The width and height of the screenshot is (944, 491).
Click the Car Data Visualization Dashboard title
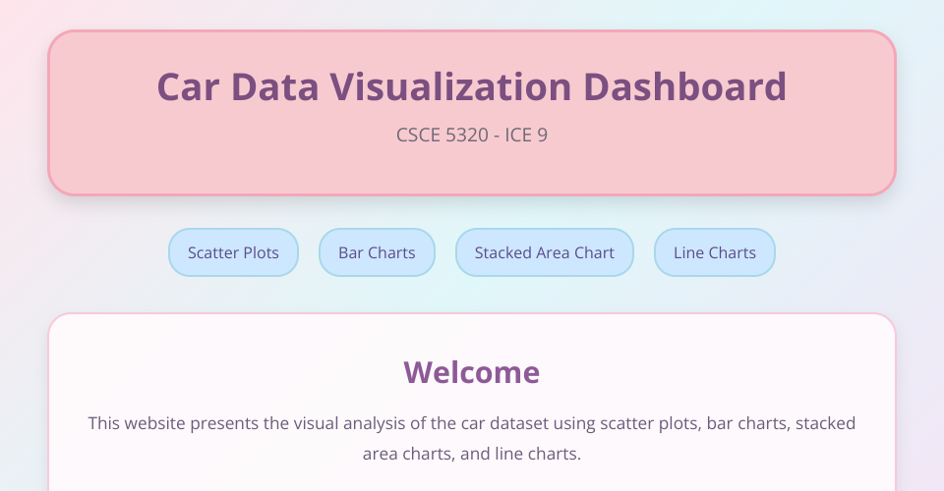click(x=471, y=86)
